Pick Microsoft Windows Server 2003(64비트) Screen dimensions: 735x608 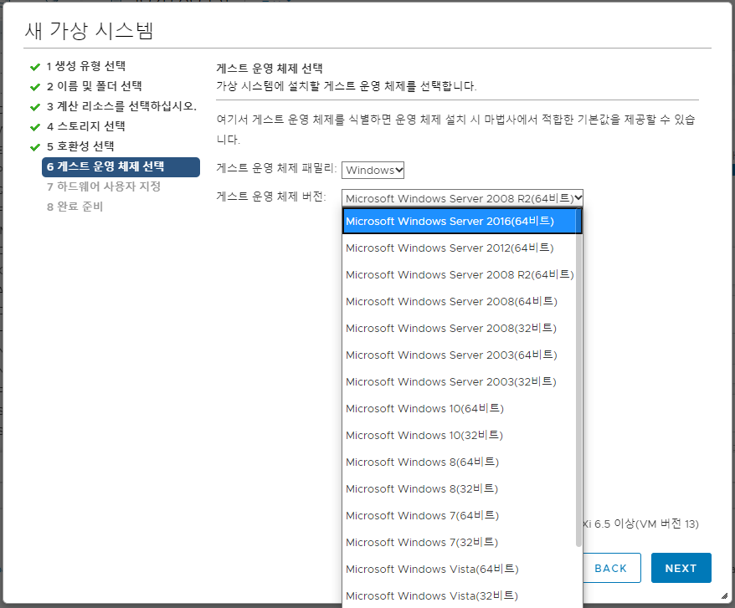(460, 355)
